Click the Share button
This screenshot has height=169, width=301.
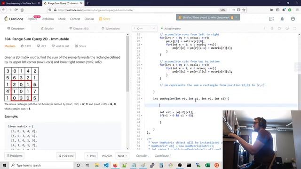(x=80, y=46)
